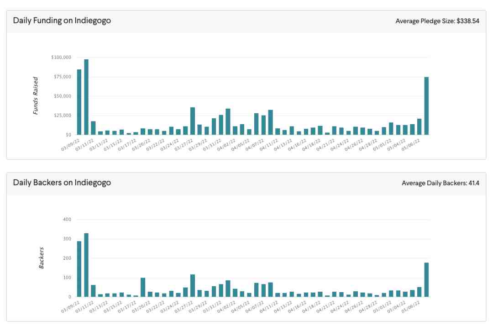This screenshot has height=330, width=493.
Task: Click the tallest bar in Daily Backers chart
Action: (86, 265)
